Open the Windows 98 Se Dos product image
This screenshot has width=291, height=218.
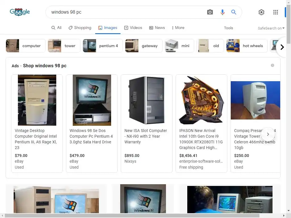[x=92, y=100]
